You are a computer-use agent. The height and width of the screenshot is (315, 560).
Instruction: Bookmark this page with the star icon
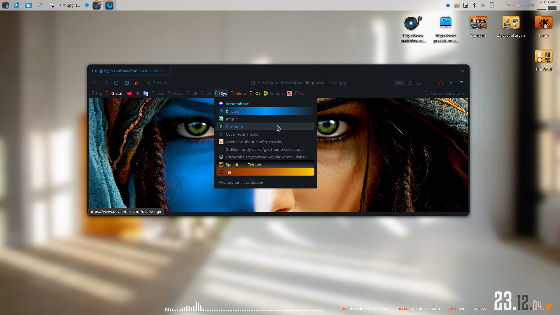coord(419,83)
